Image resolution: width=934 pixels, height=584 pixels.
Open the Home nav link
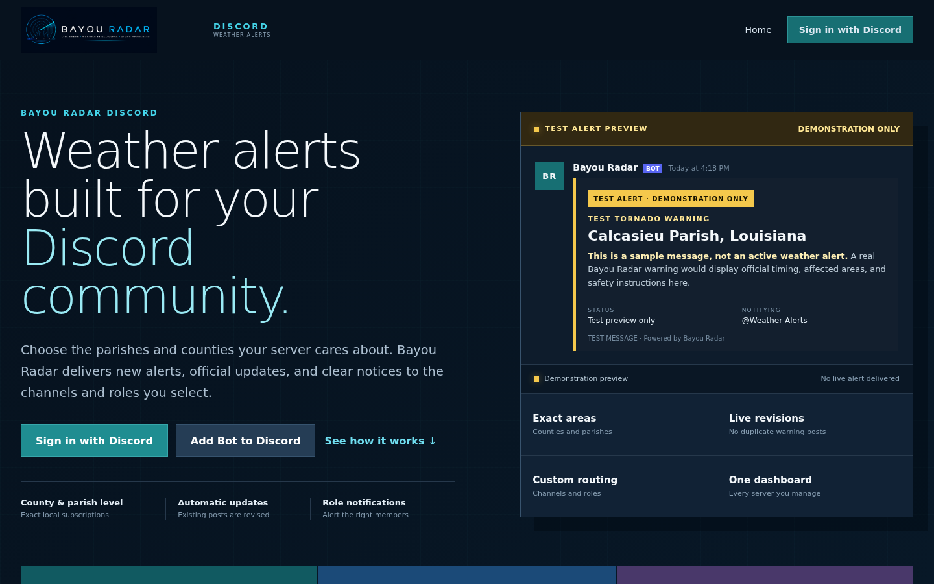(x=758, y=30)
